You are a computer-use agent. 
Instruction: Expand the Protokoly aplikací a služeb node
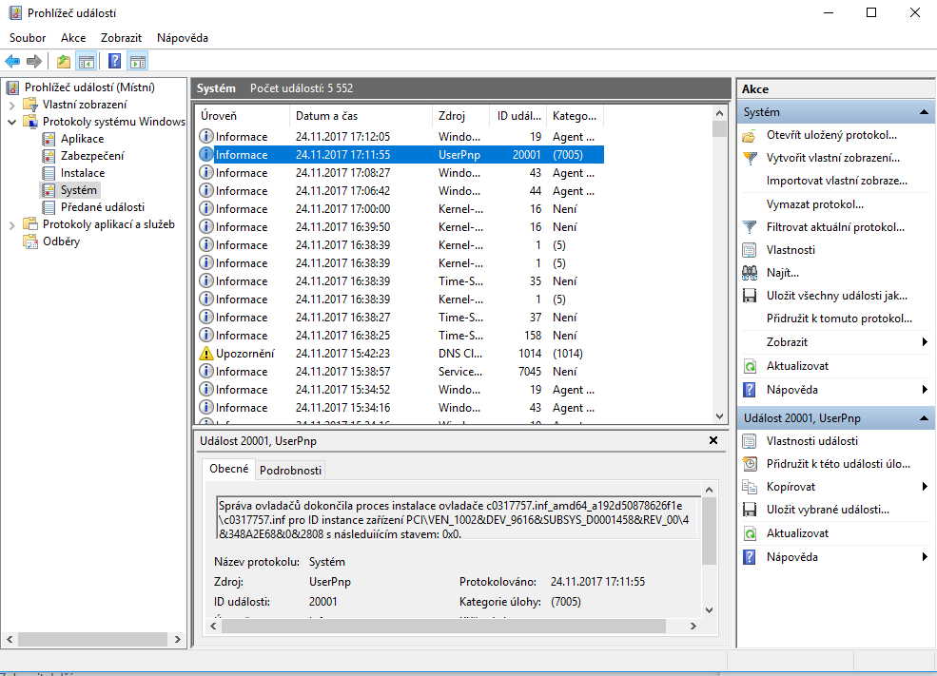(x=11, y=224)
